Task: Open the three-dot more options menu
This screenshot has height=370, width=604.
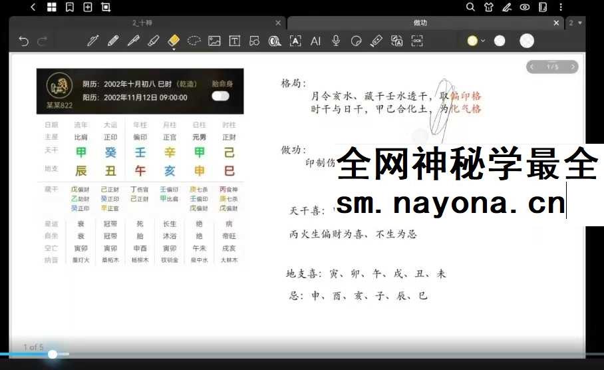Action: pyautogui.click(x=561, y=7)
